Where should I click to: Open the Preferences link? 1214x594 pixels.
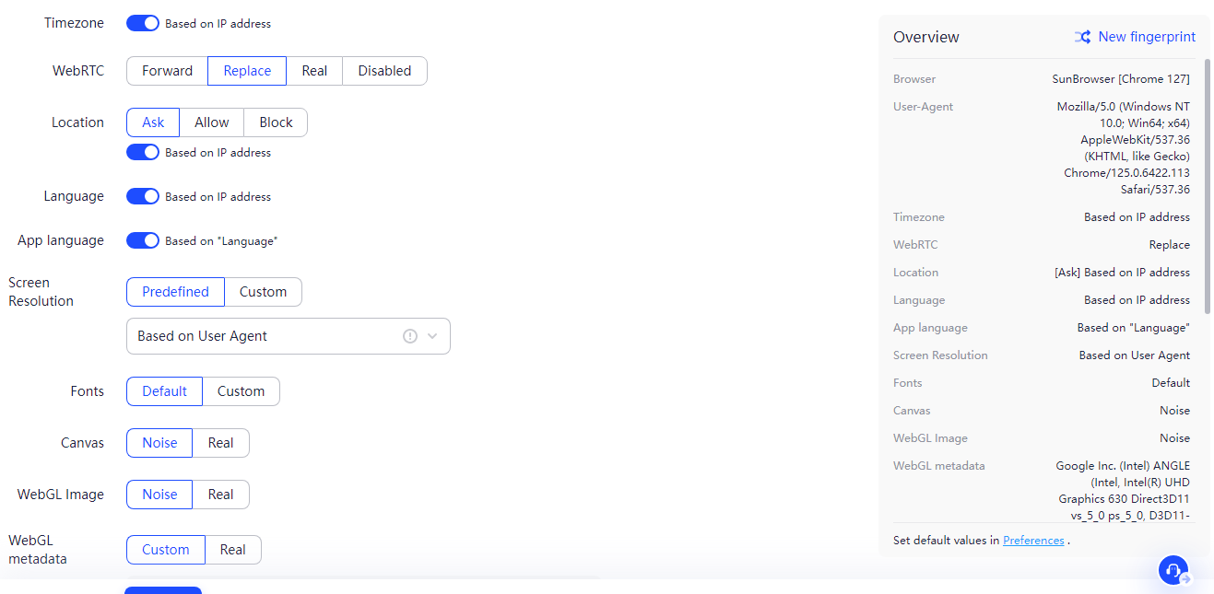1033,541
